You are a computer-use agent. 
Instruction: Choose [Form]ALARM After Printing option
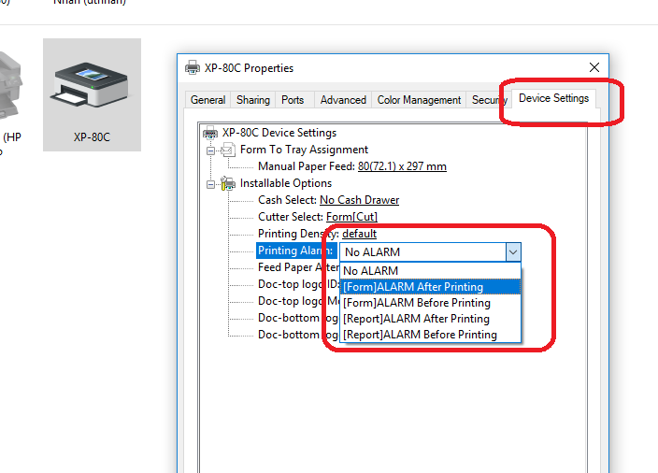(430, 287)
